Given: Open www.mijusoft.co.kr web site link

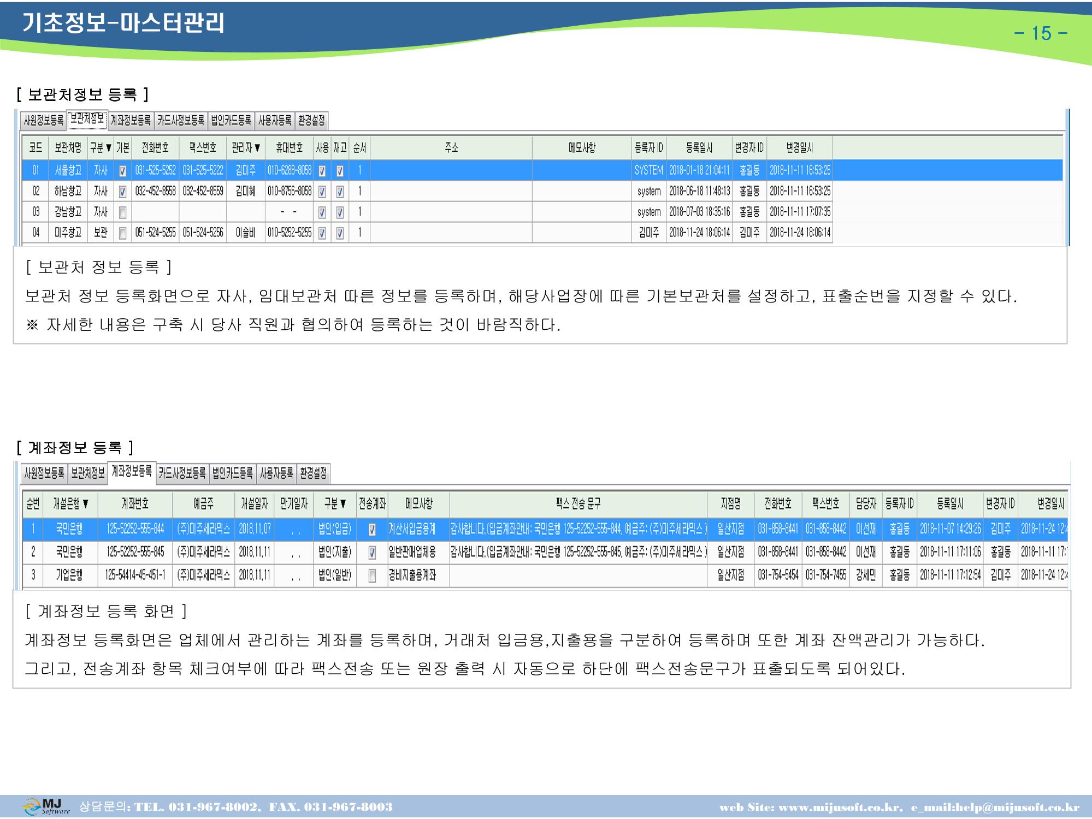Looking at the screenshot, I should pos(840,808).
